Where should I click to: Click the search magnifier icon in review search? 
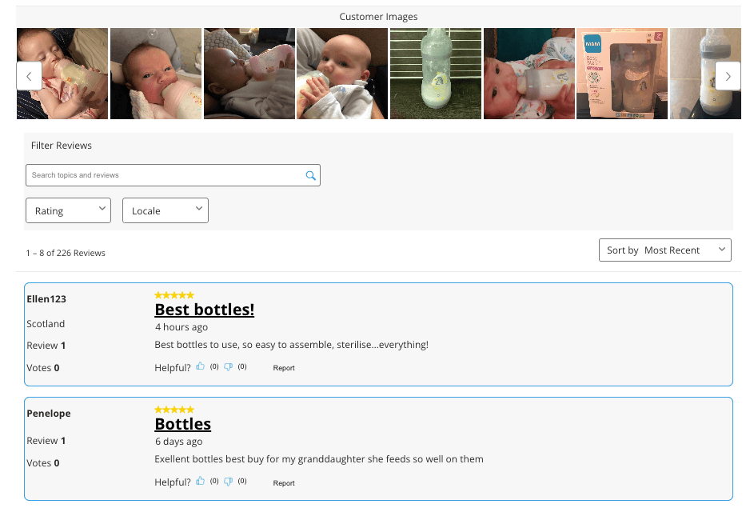(311, 175)
